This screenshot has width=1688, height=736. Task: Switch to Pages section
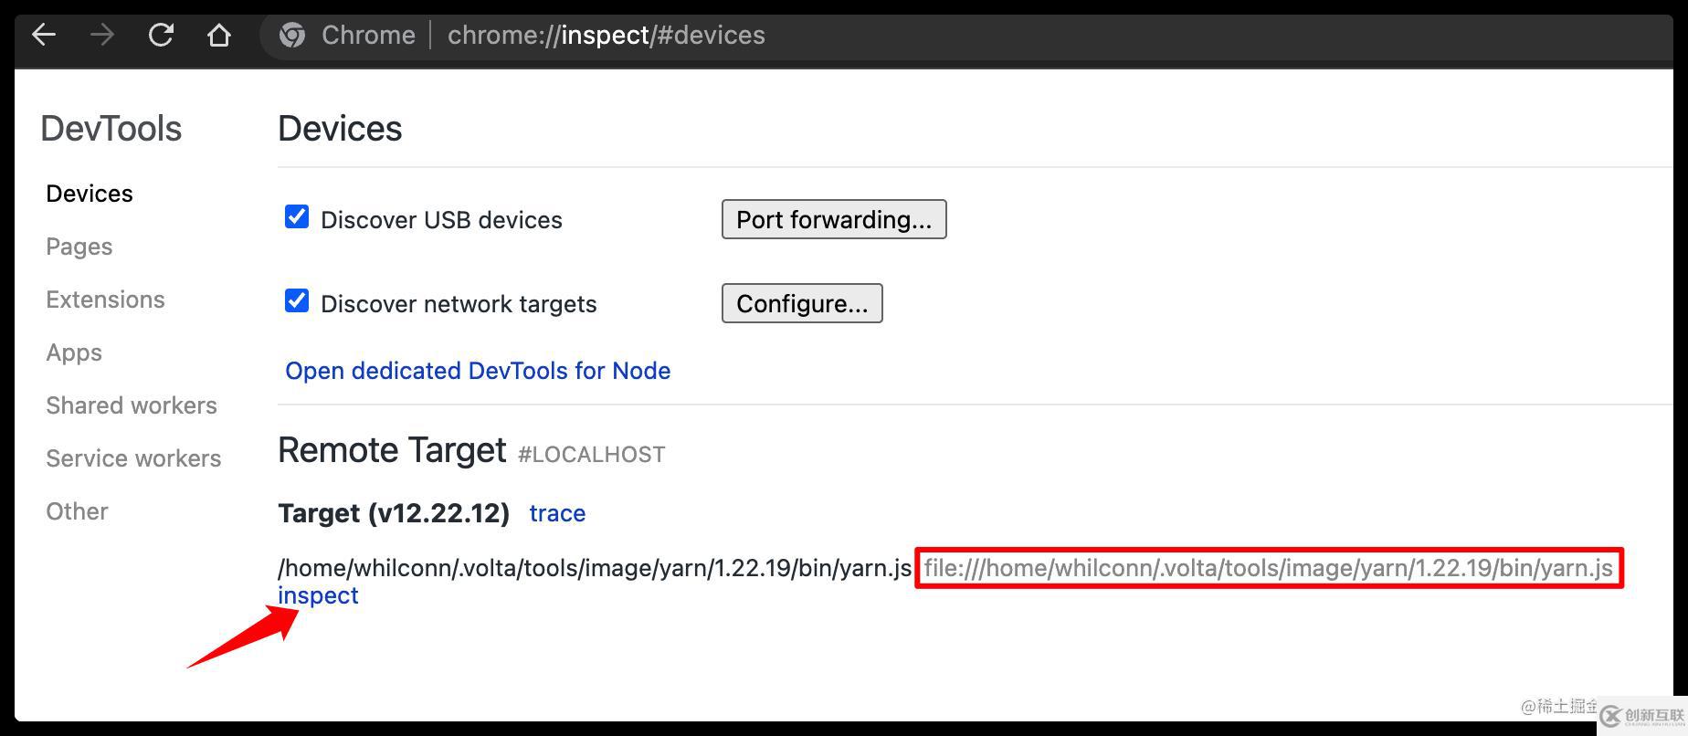click(x=79, y=247)
